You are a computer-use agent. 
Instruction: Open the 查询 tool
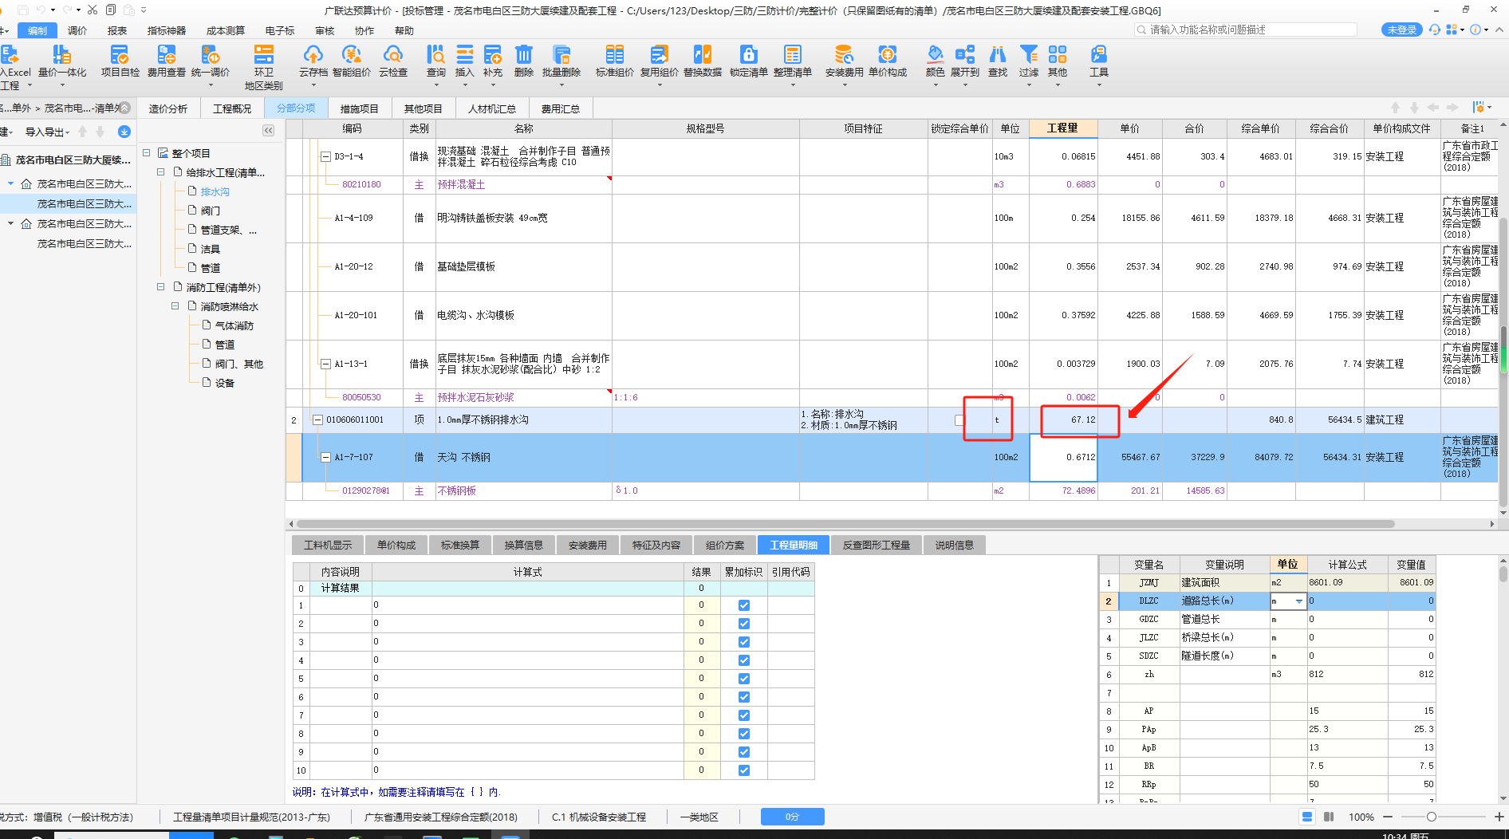coord(435,61)
